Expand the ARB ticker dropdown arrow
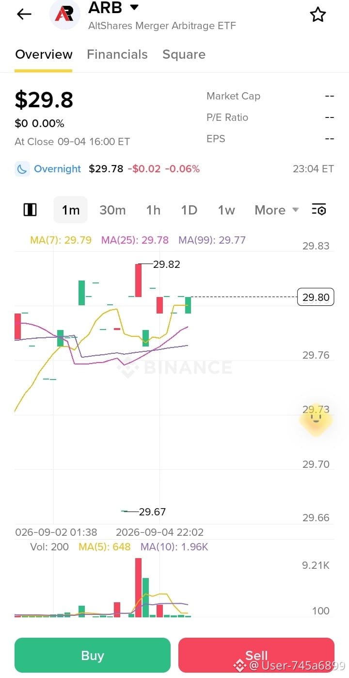The height and width of the screenshot is (678, 349). tap(134, 7)
